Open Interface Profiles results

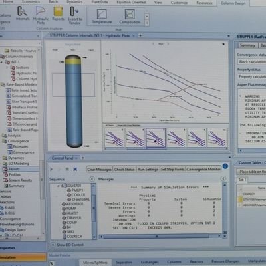click(x=22, y=107)
